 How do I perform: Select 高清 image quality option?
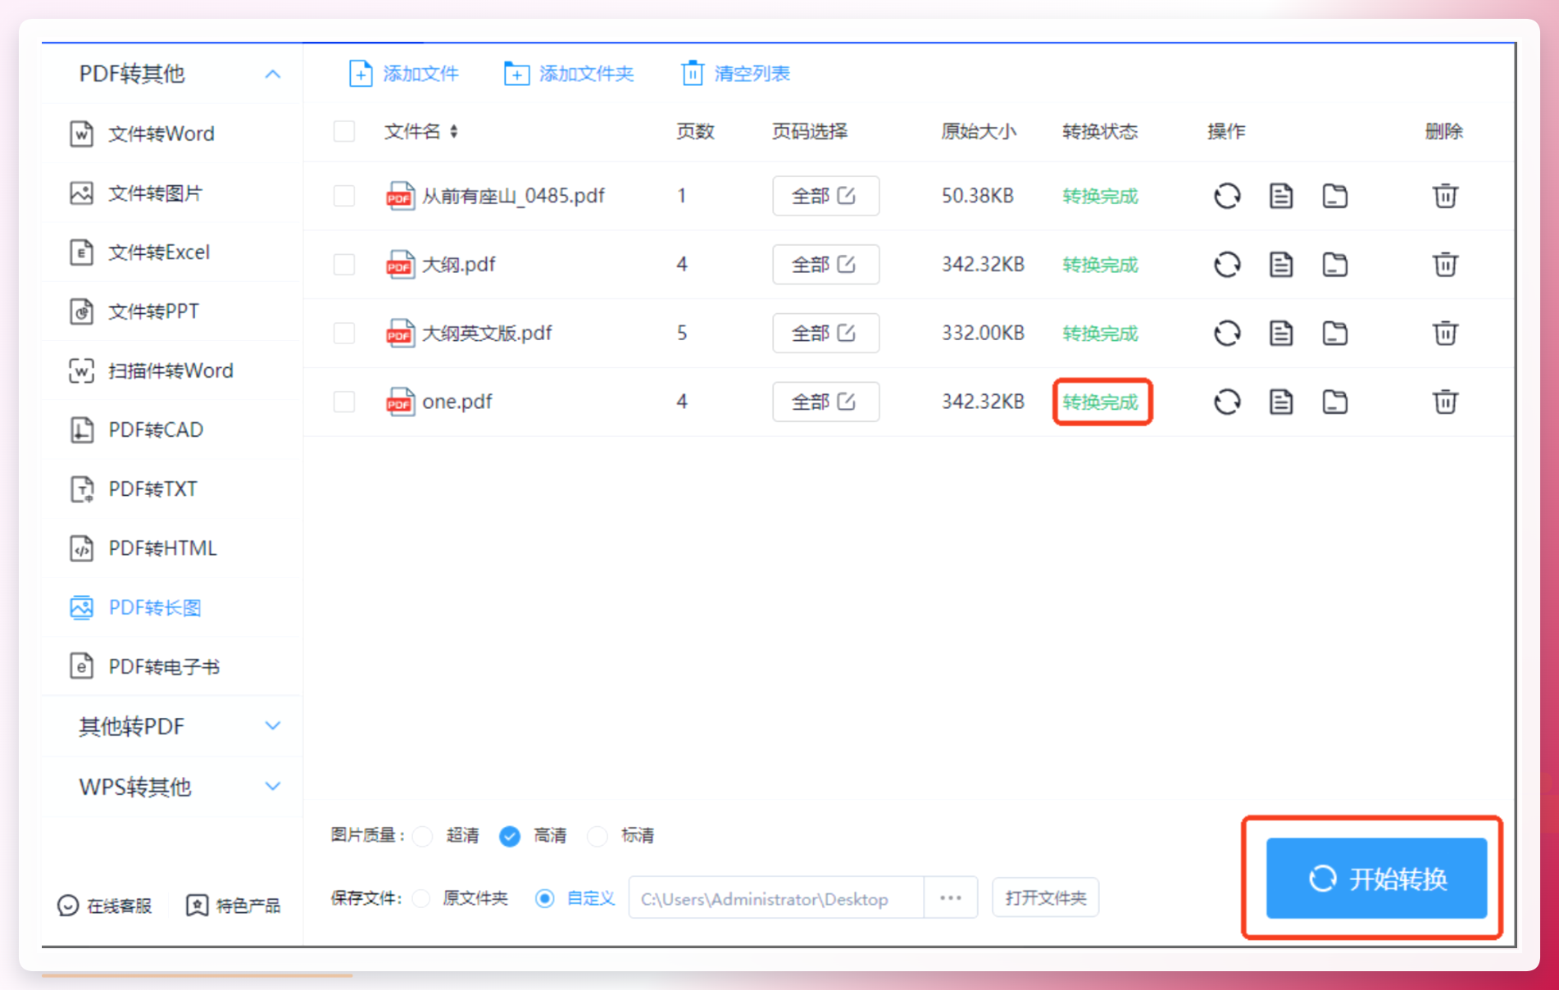click(510, 836)
